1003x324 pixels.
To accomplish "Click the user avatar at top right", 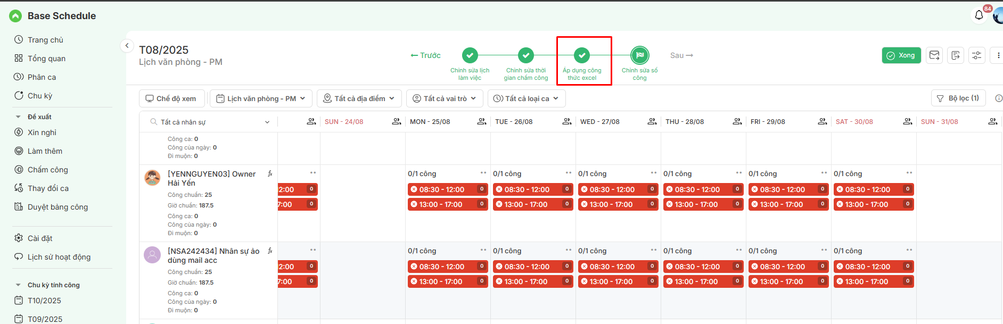I will [998, 15].
